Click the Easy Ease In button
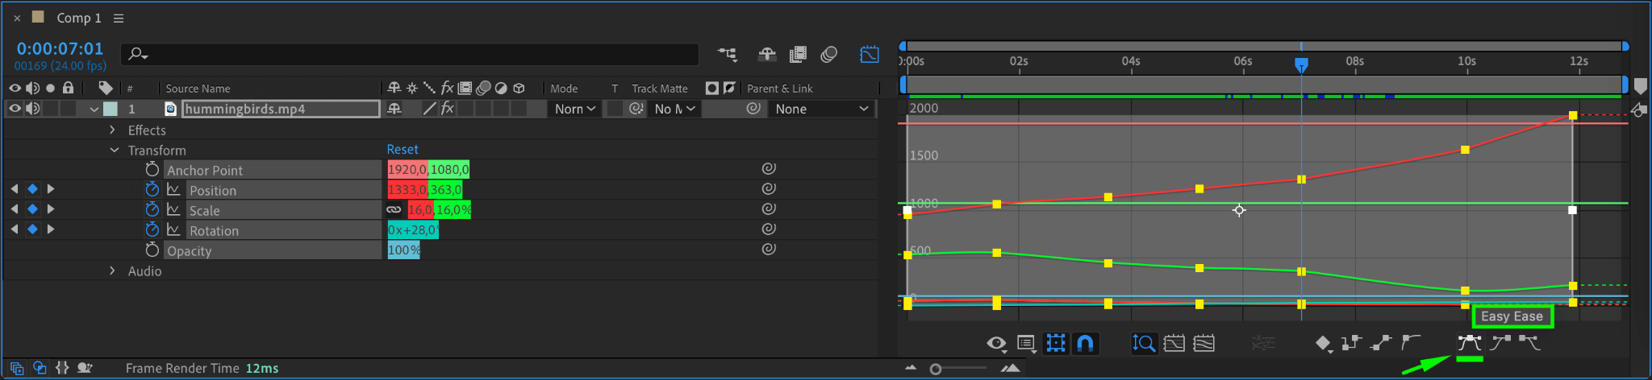Viewport: 1652px width, 380px height. coord(1500,343)
